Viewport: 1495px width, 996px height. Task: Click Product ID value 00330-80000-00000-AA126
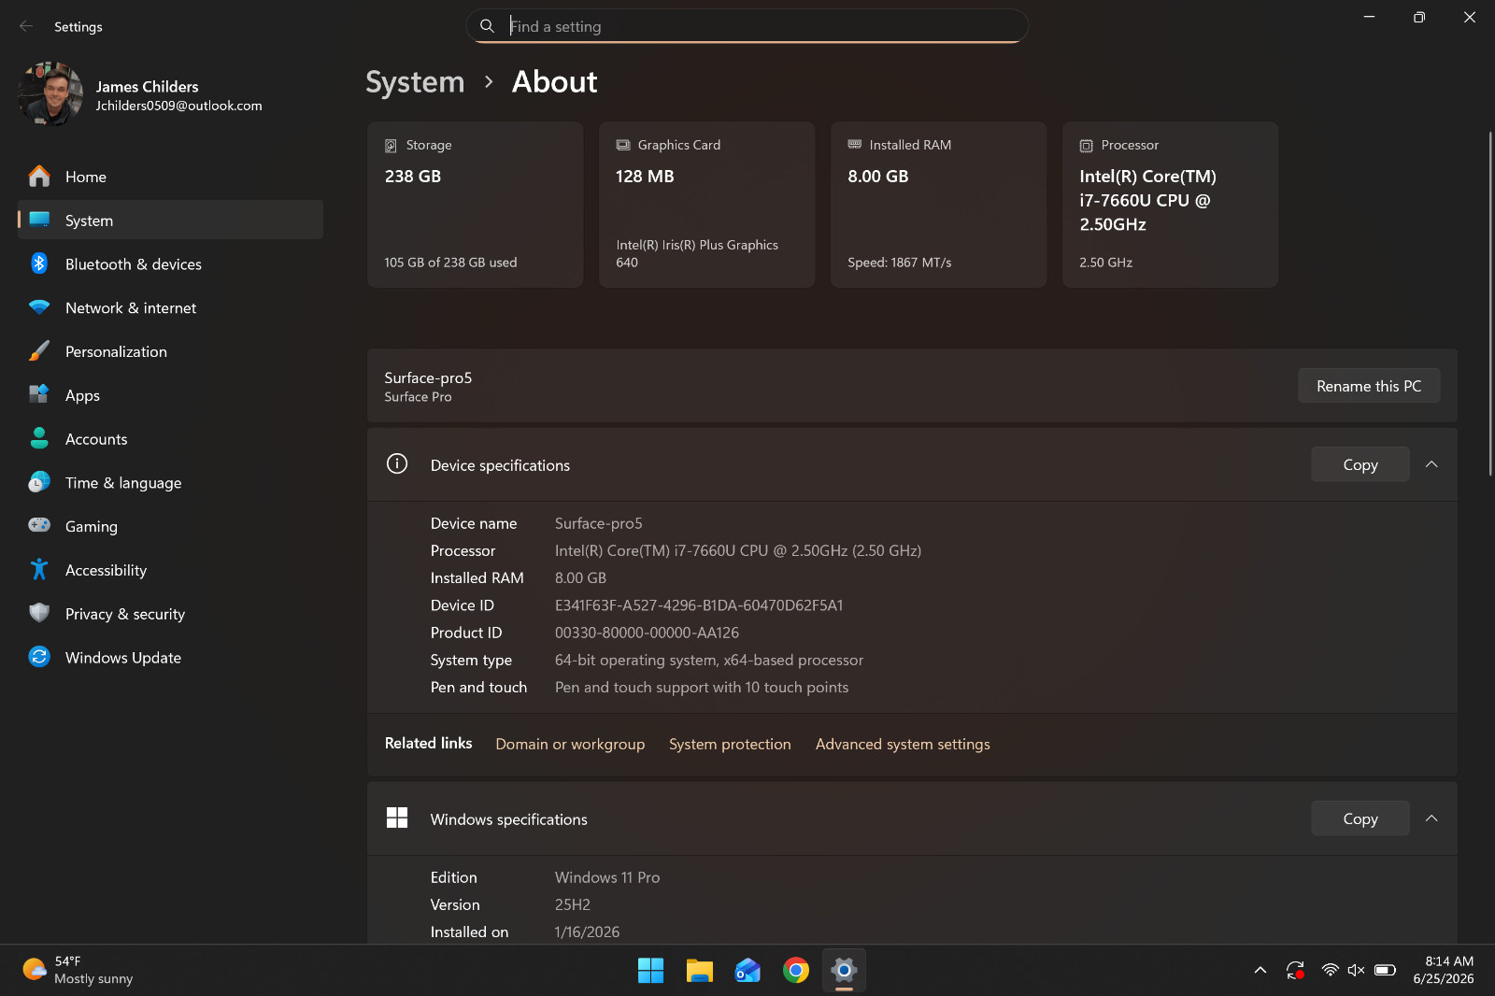click(x=647, y=633)
